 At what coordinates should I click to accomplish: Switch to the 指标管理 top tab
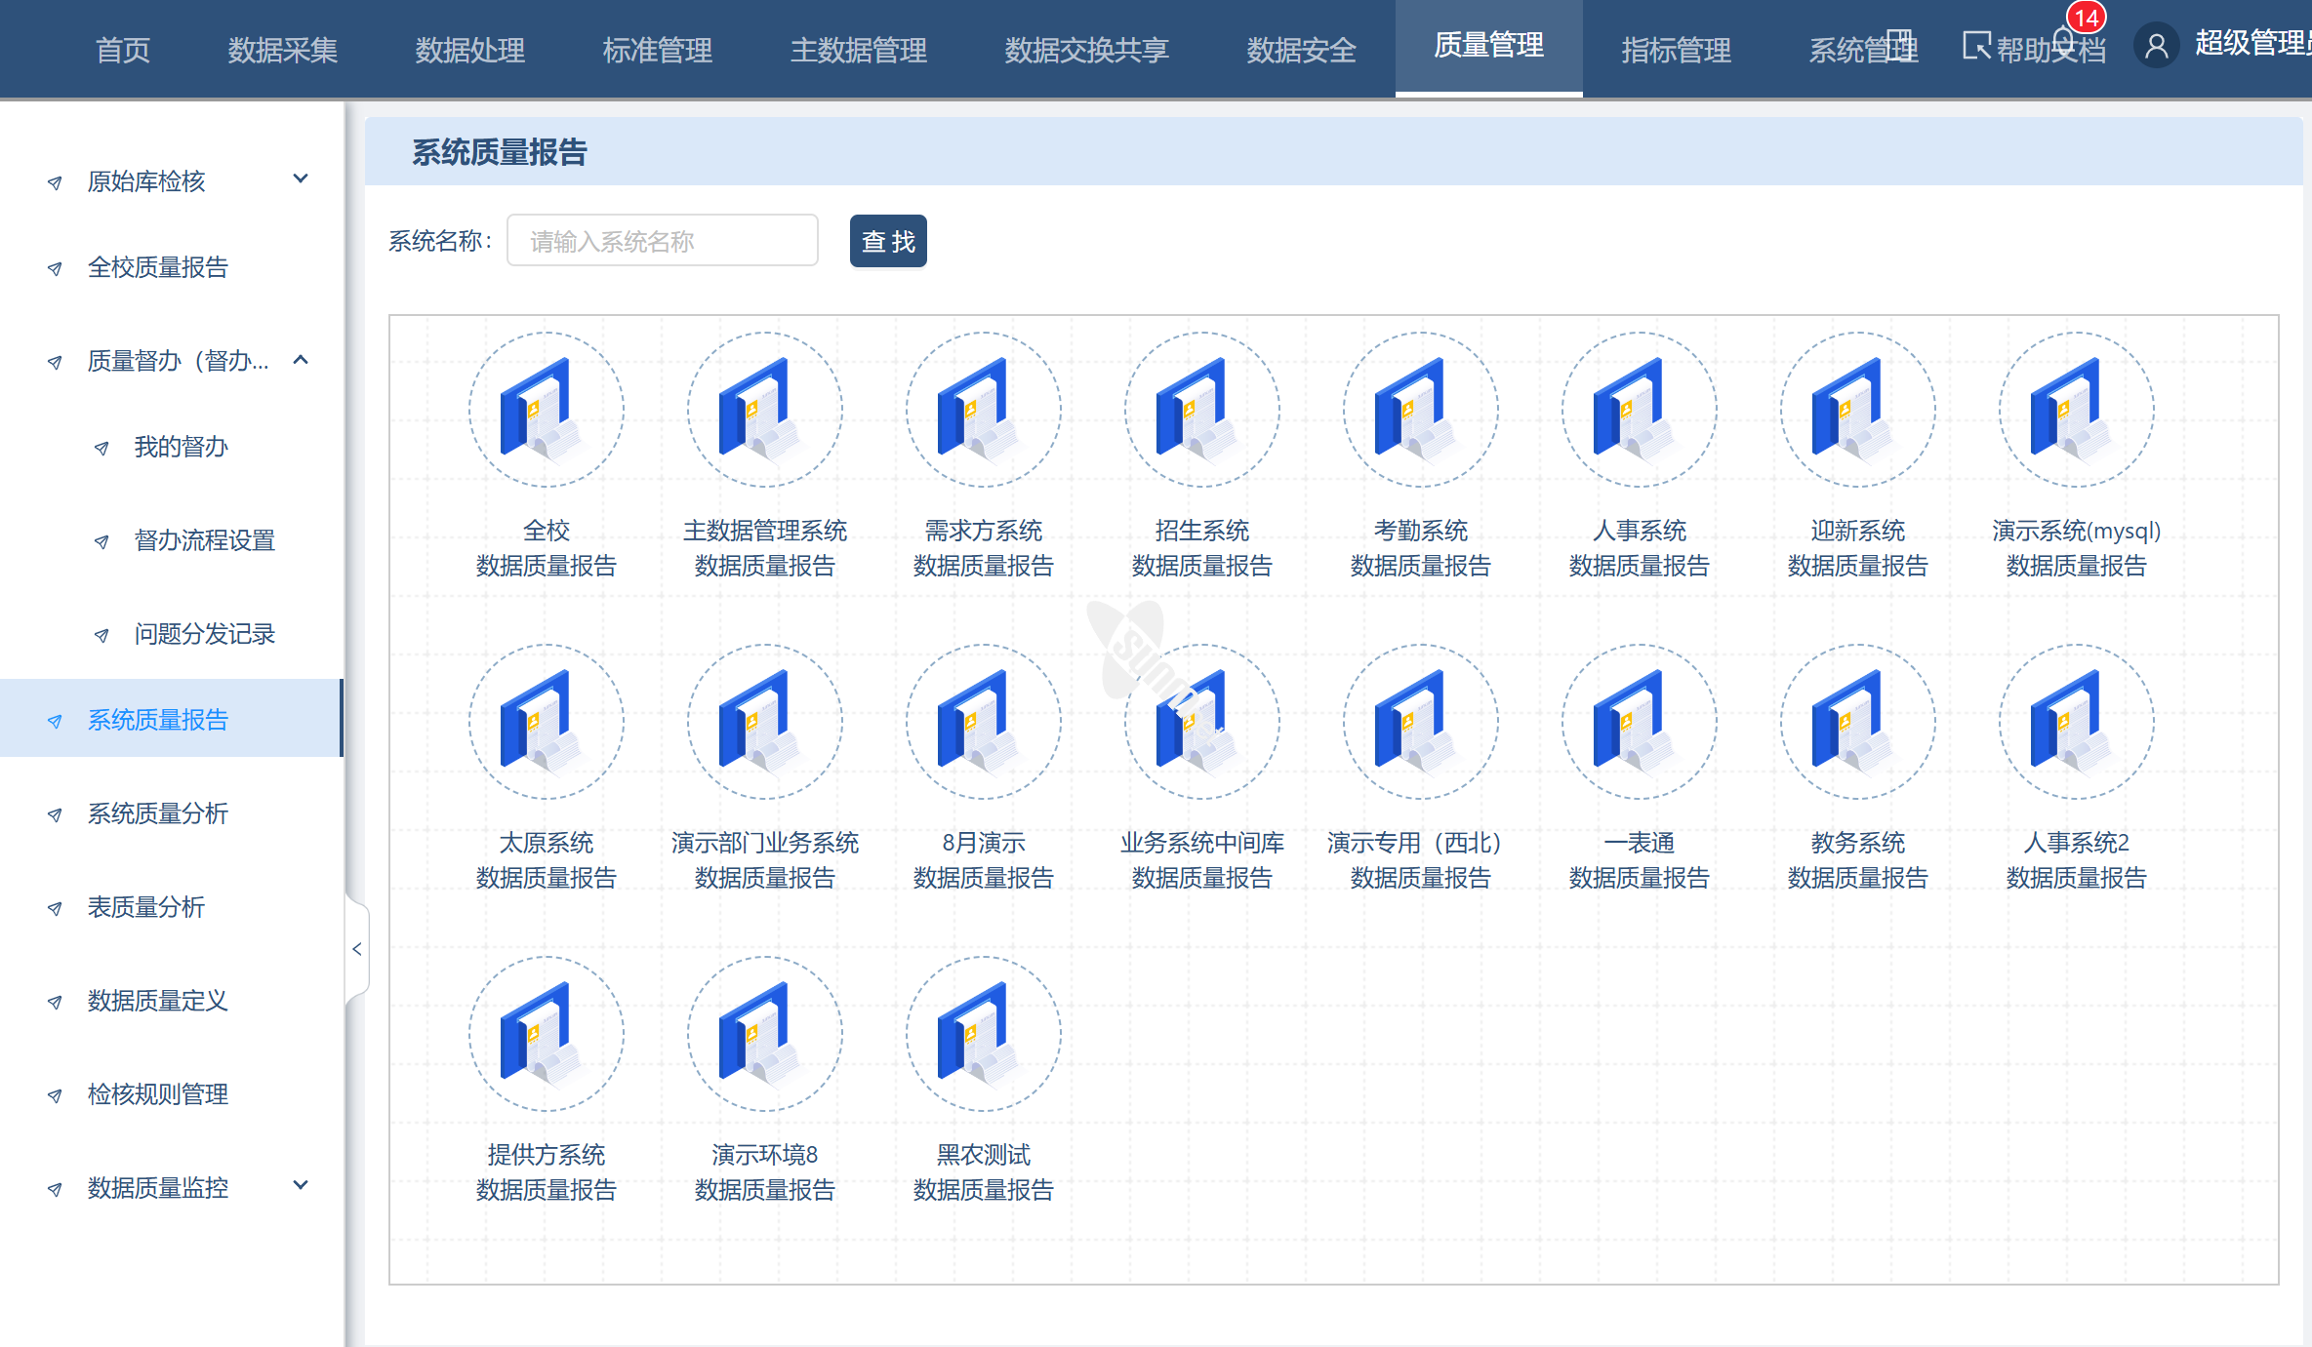1676,50
